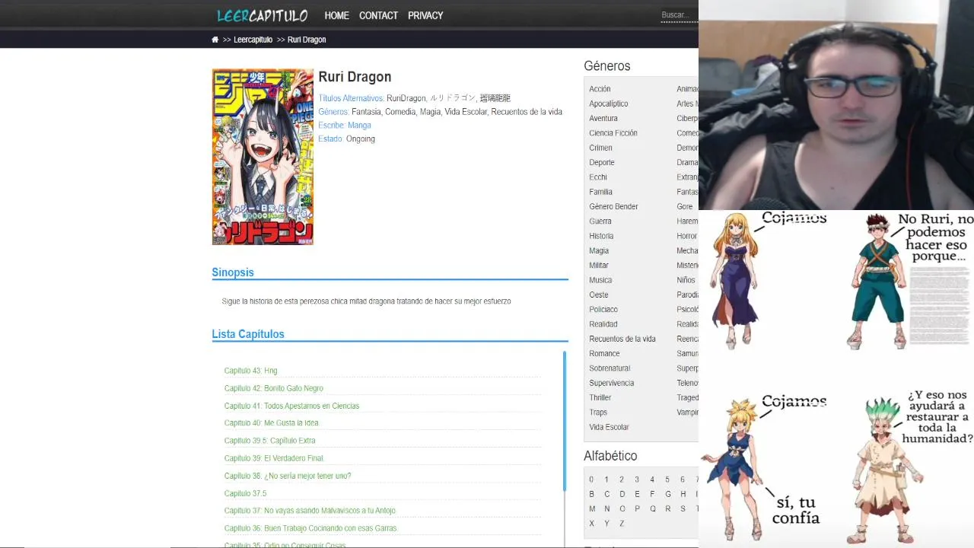The height and width of the screenshot is (548, 974).
Task: Open the CONTACT menu item
Action: 378,15
